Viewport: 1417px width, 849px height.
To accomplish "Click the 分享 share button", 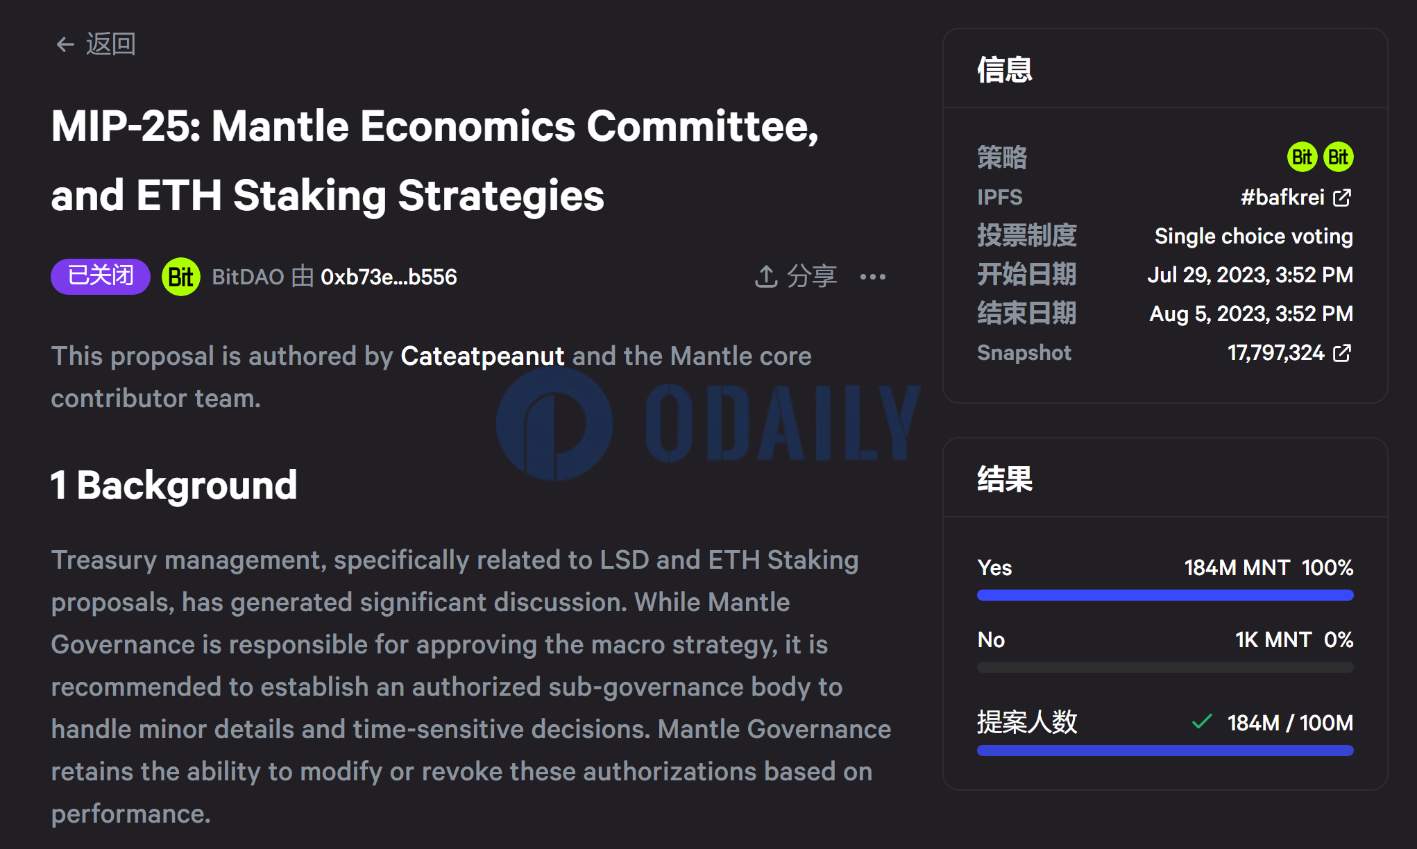I will coord(796,276).
